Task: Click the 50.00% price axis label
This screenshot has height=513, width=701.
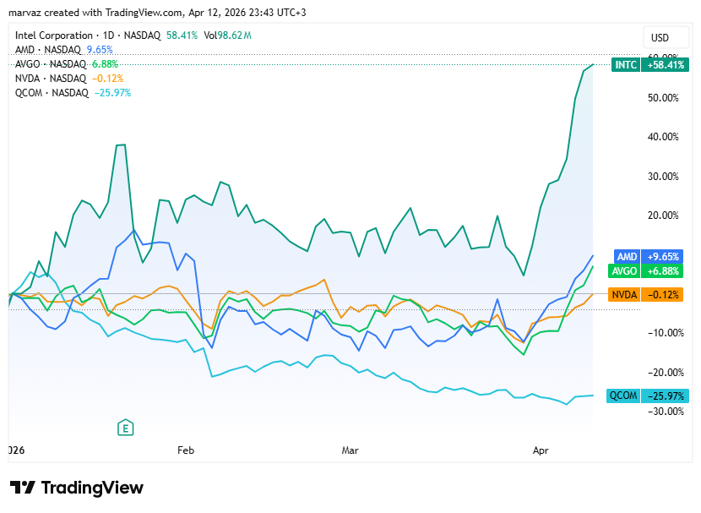Action: [x=663, y=97]
